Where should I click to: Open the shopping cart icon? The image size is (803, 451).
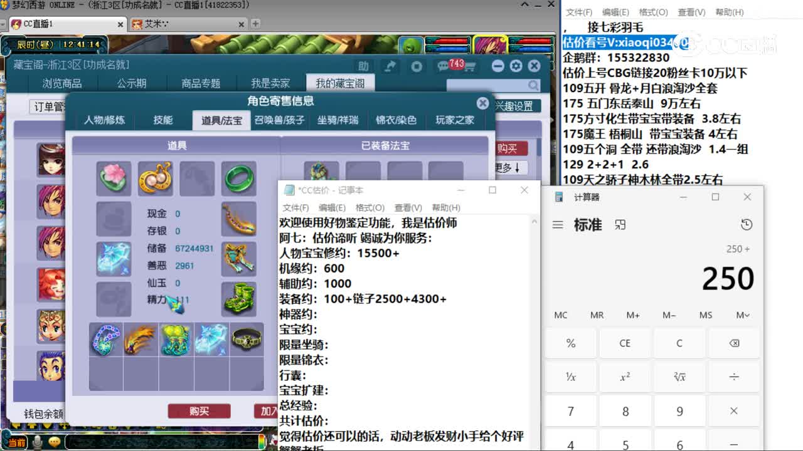tap(469, 66)
